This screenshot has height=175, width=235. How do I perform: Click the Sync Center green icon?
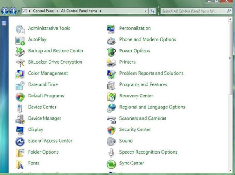pyautogui.click(x=111, y=164)
